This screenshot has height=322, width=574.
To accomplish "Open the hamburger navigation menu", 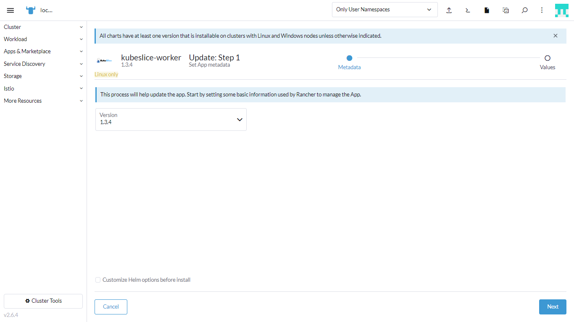I will click(11, 10).
